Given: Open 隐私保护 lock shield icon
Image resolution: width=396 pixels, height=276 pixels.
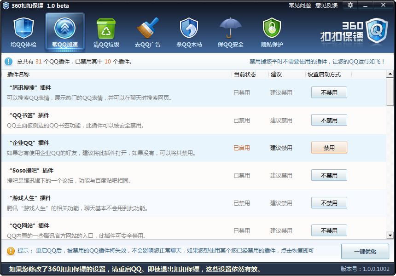Looking at the screenshot, I should click(x=272, y=28).
